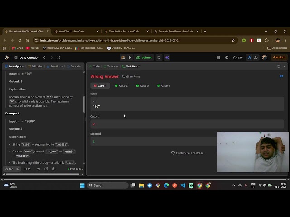This screenshot has height=217, width=290.
Task: Open the Windows Start menu
Action: (x=82, y=185)
